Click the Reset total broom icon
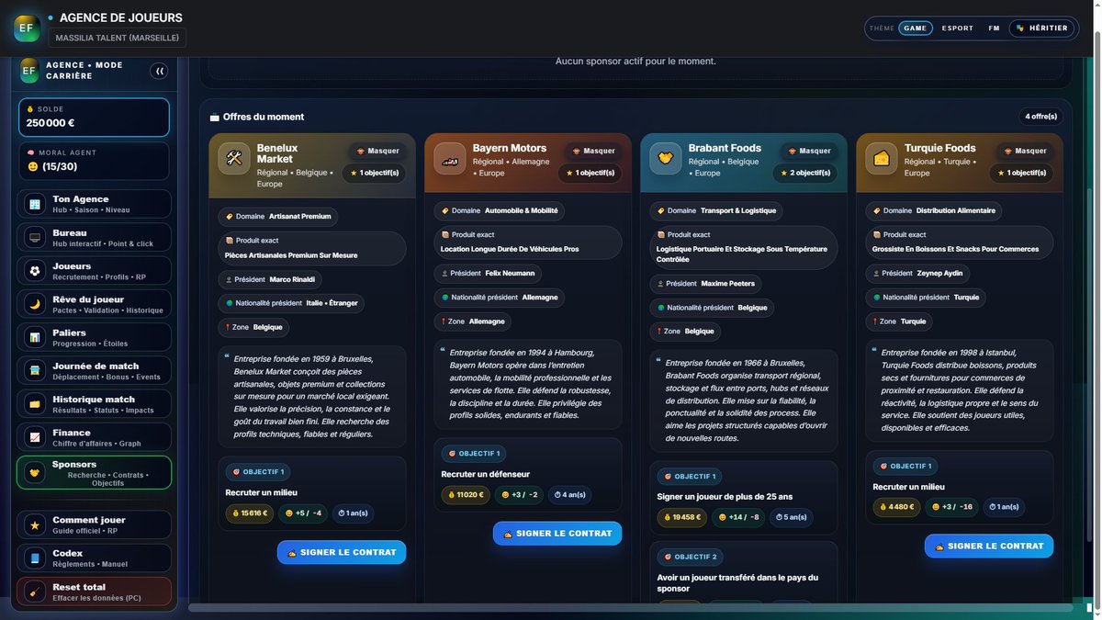Screen dimensions: 1102x620 click(35, 592)
